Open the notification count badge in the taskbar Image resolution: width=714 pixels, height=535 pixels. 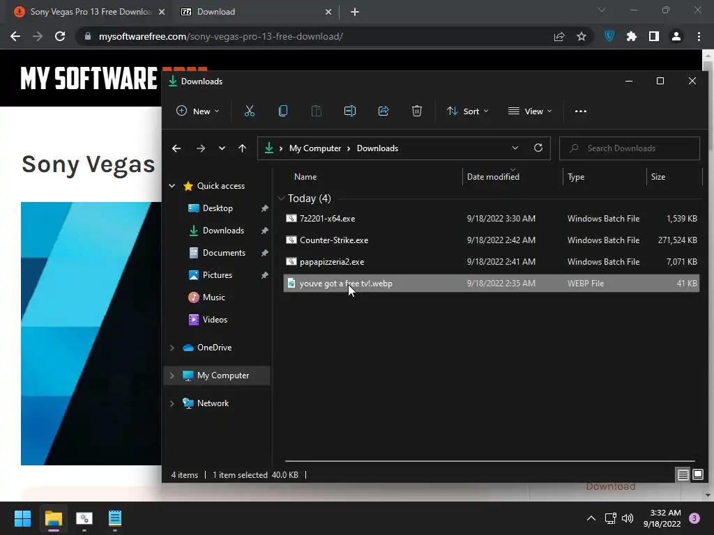pyautogui.click(x=694, y=518)
